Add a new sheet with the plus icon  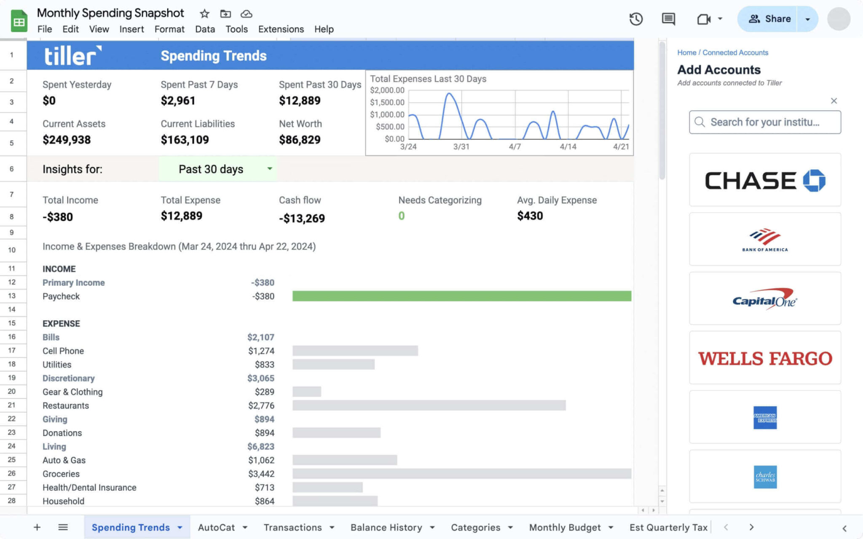(x=37, y=527)
